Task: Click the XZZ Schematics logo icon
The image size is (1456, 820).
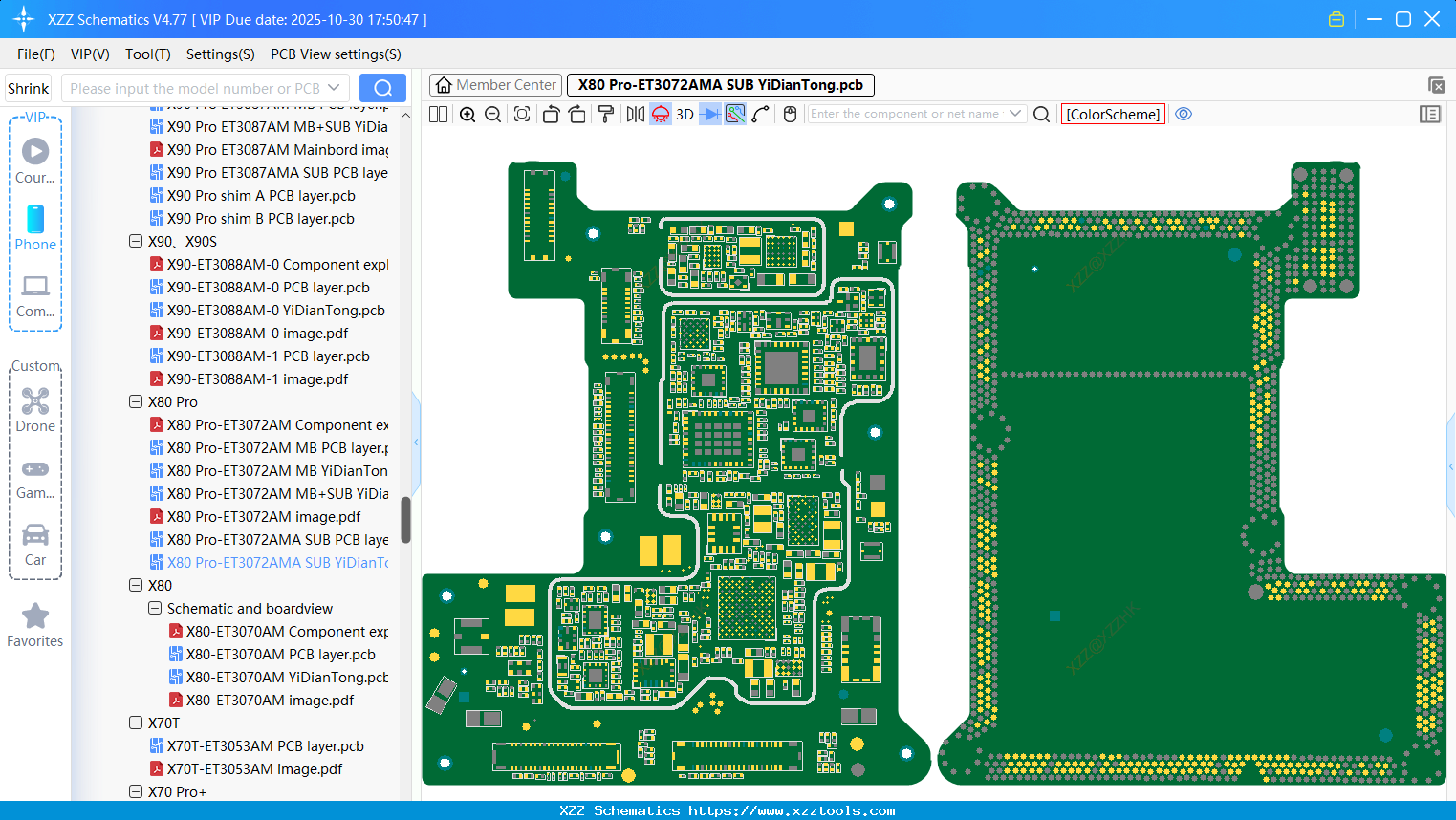Action: click(x=24, y=19)
